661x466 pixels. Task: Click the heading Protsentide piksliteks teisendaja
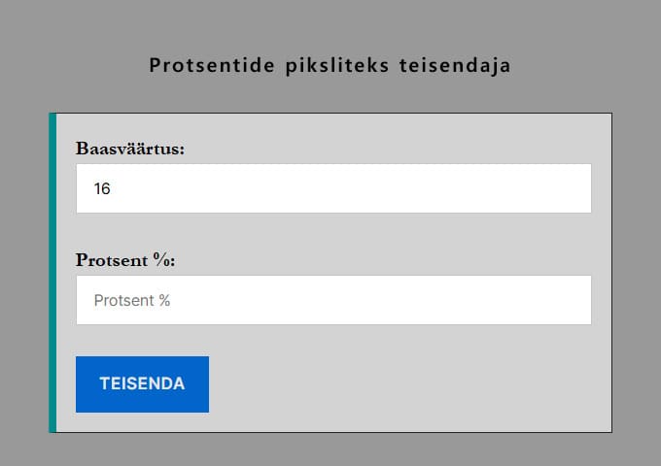tap(330, 66)
